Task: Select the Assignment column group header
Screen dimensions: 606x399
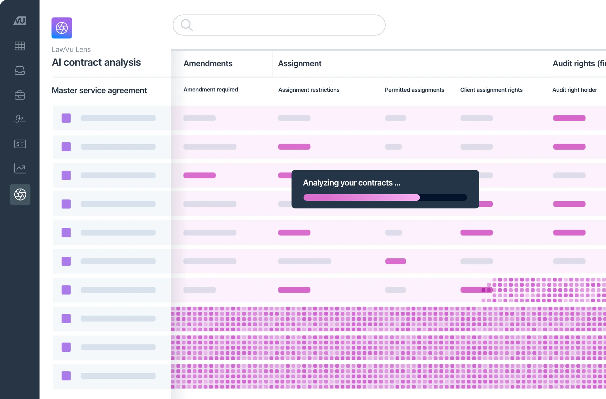Action: pyautogui.click(x=300, y=64)
